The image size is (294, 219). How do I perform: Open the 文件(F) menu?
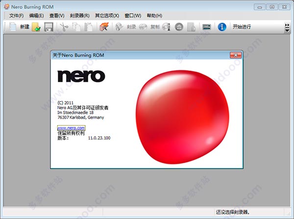[x=16, y=16]
